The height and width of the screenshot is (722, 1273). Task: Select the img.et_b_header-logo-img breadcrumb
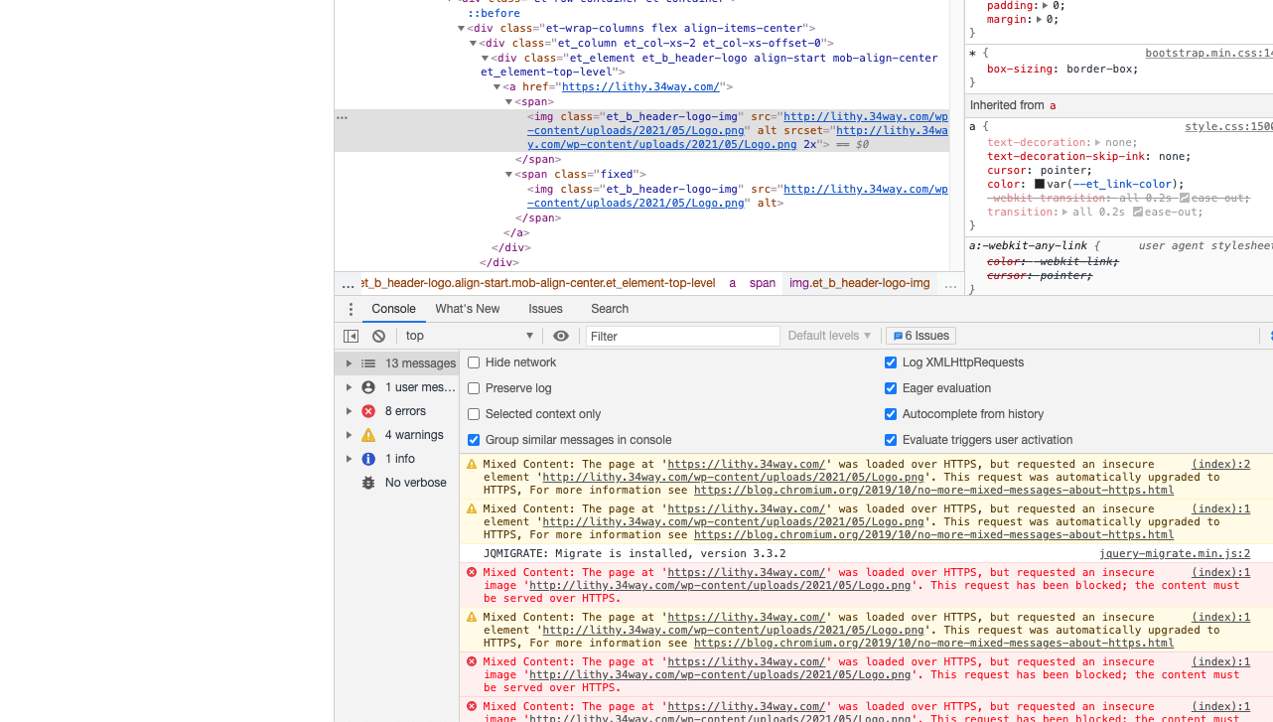click(860, 283)
